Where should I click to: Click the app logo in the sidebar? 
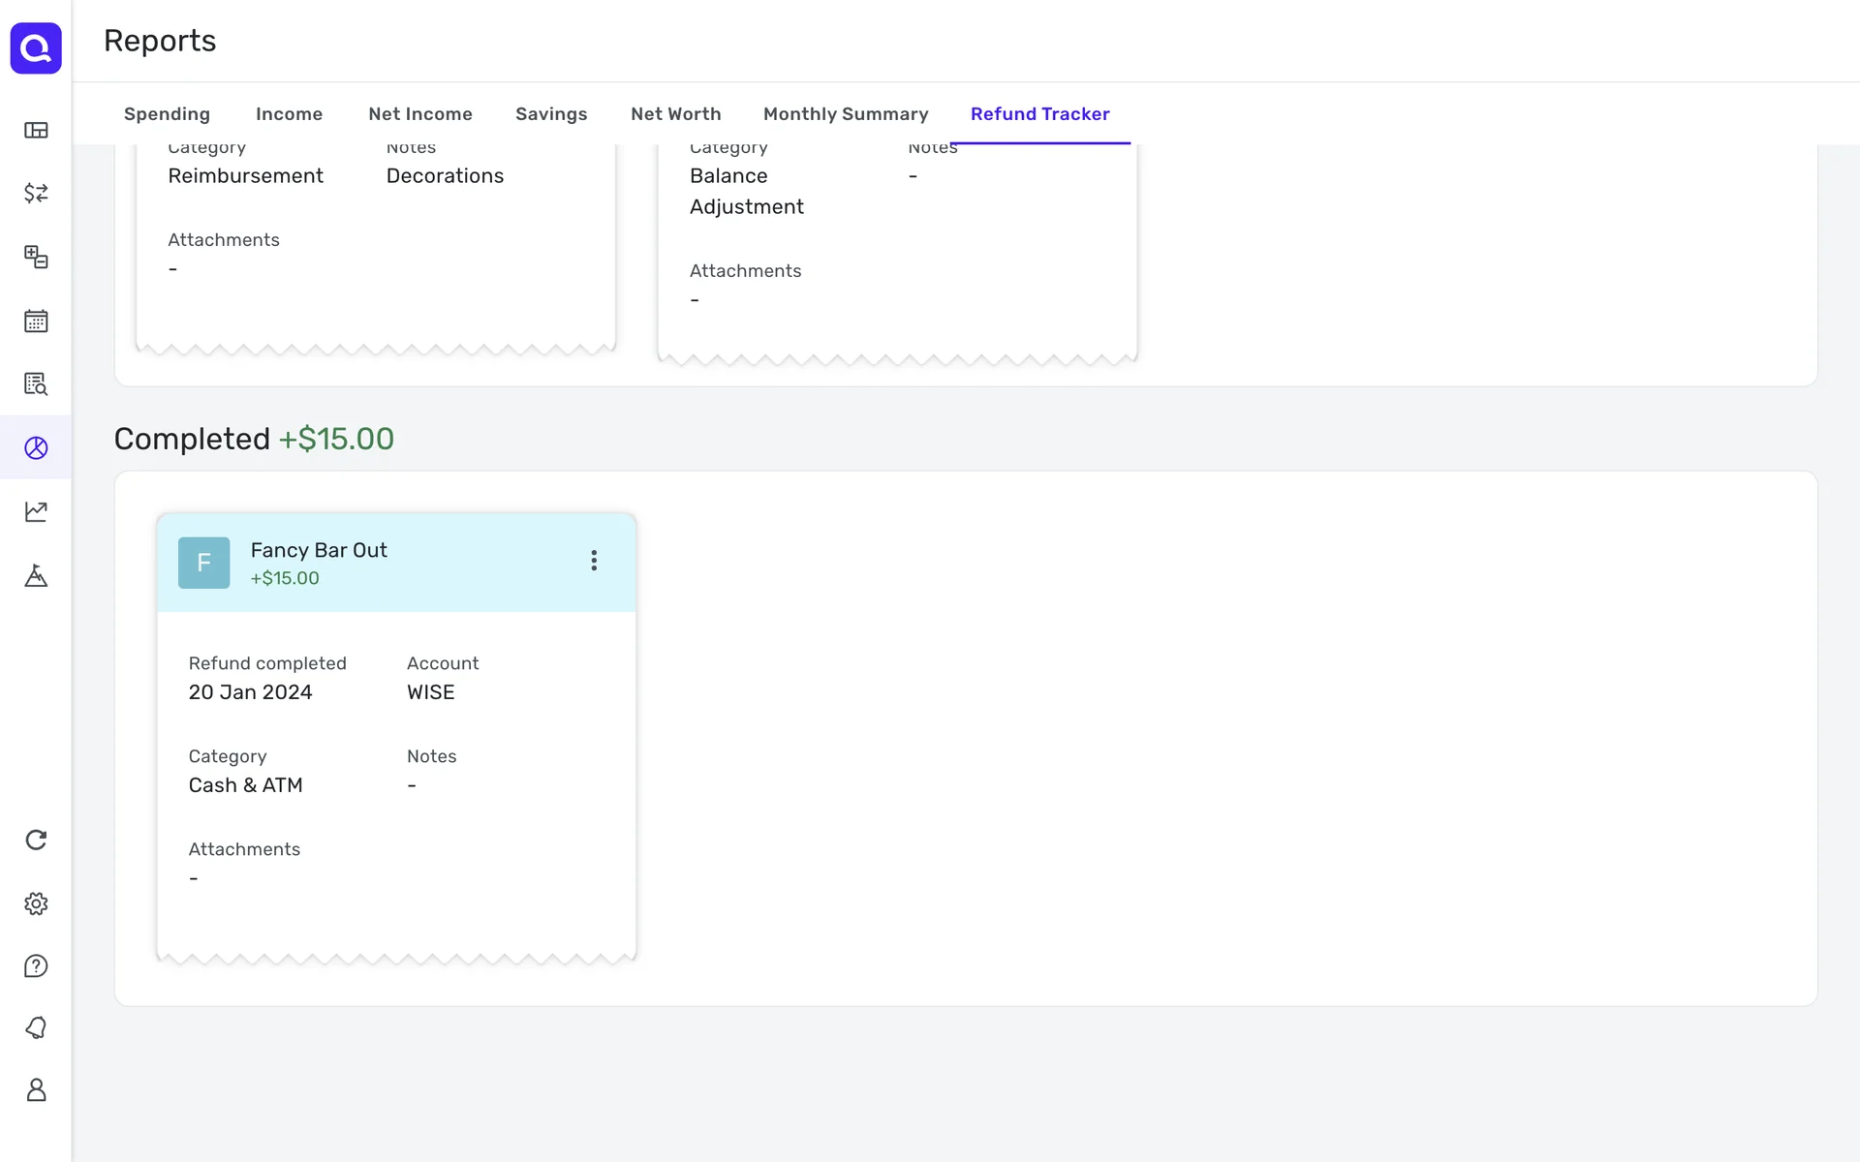coord(36,47)
